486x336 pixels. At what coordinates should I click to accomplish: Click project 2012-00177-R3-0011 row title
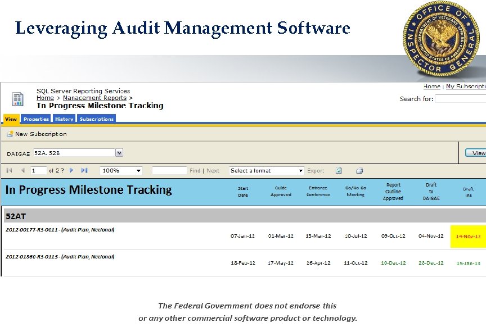tap(60, 230)
